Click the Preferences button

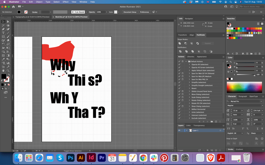point(144,12)
